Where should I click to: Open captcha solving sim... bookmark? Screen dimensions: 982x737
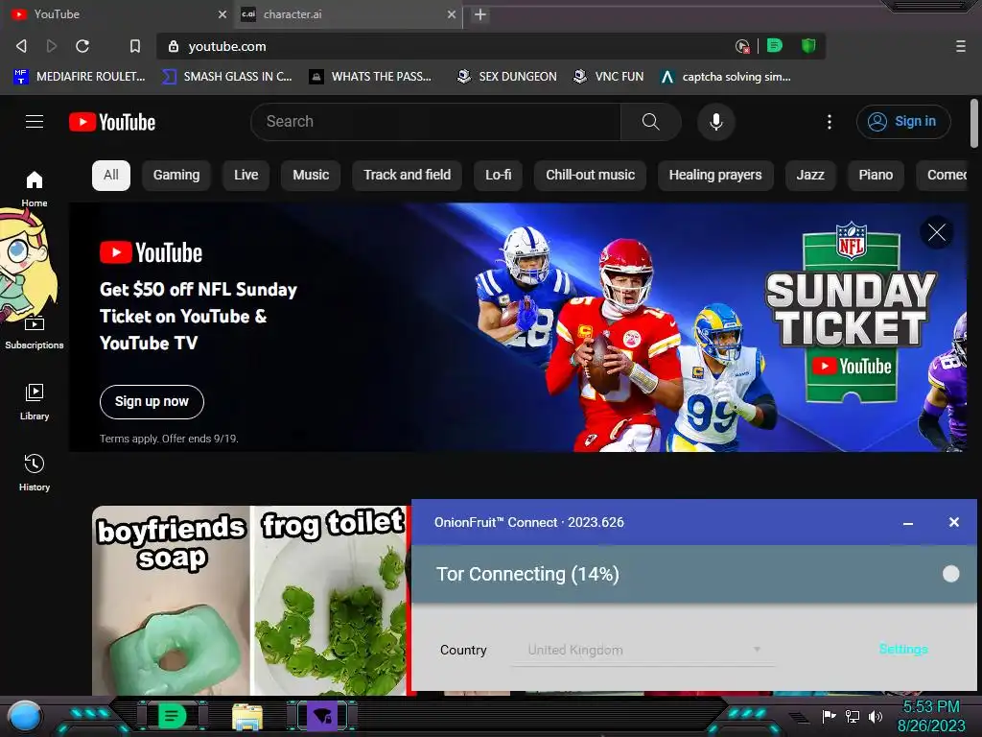(x=726, y=77)
